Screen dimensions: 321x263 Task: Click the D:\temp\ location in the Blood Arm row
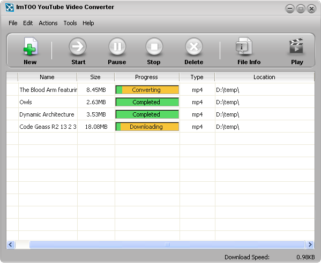pyautogui.click(x=227, y=90)
